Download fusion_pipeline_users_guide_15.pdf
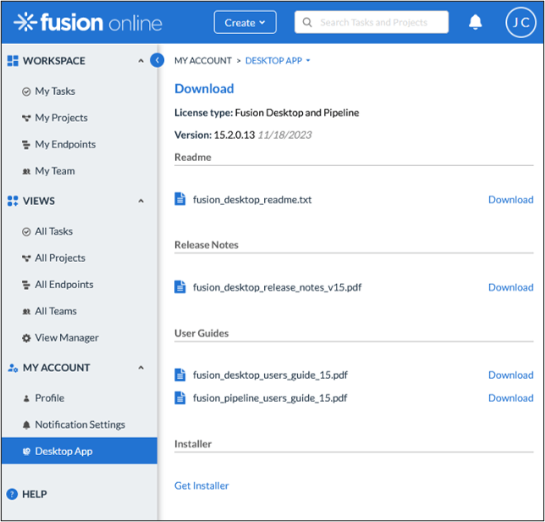 510,397
